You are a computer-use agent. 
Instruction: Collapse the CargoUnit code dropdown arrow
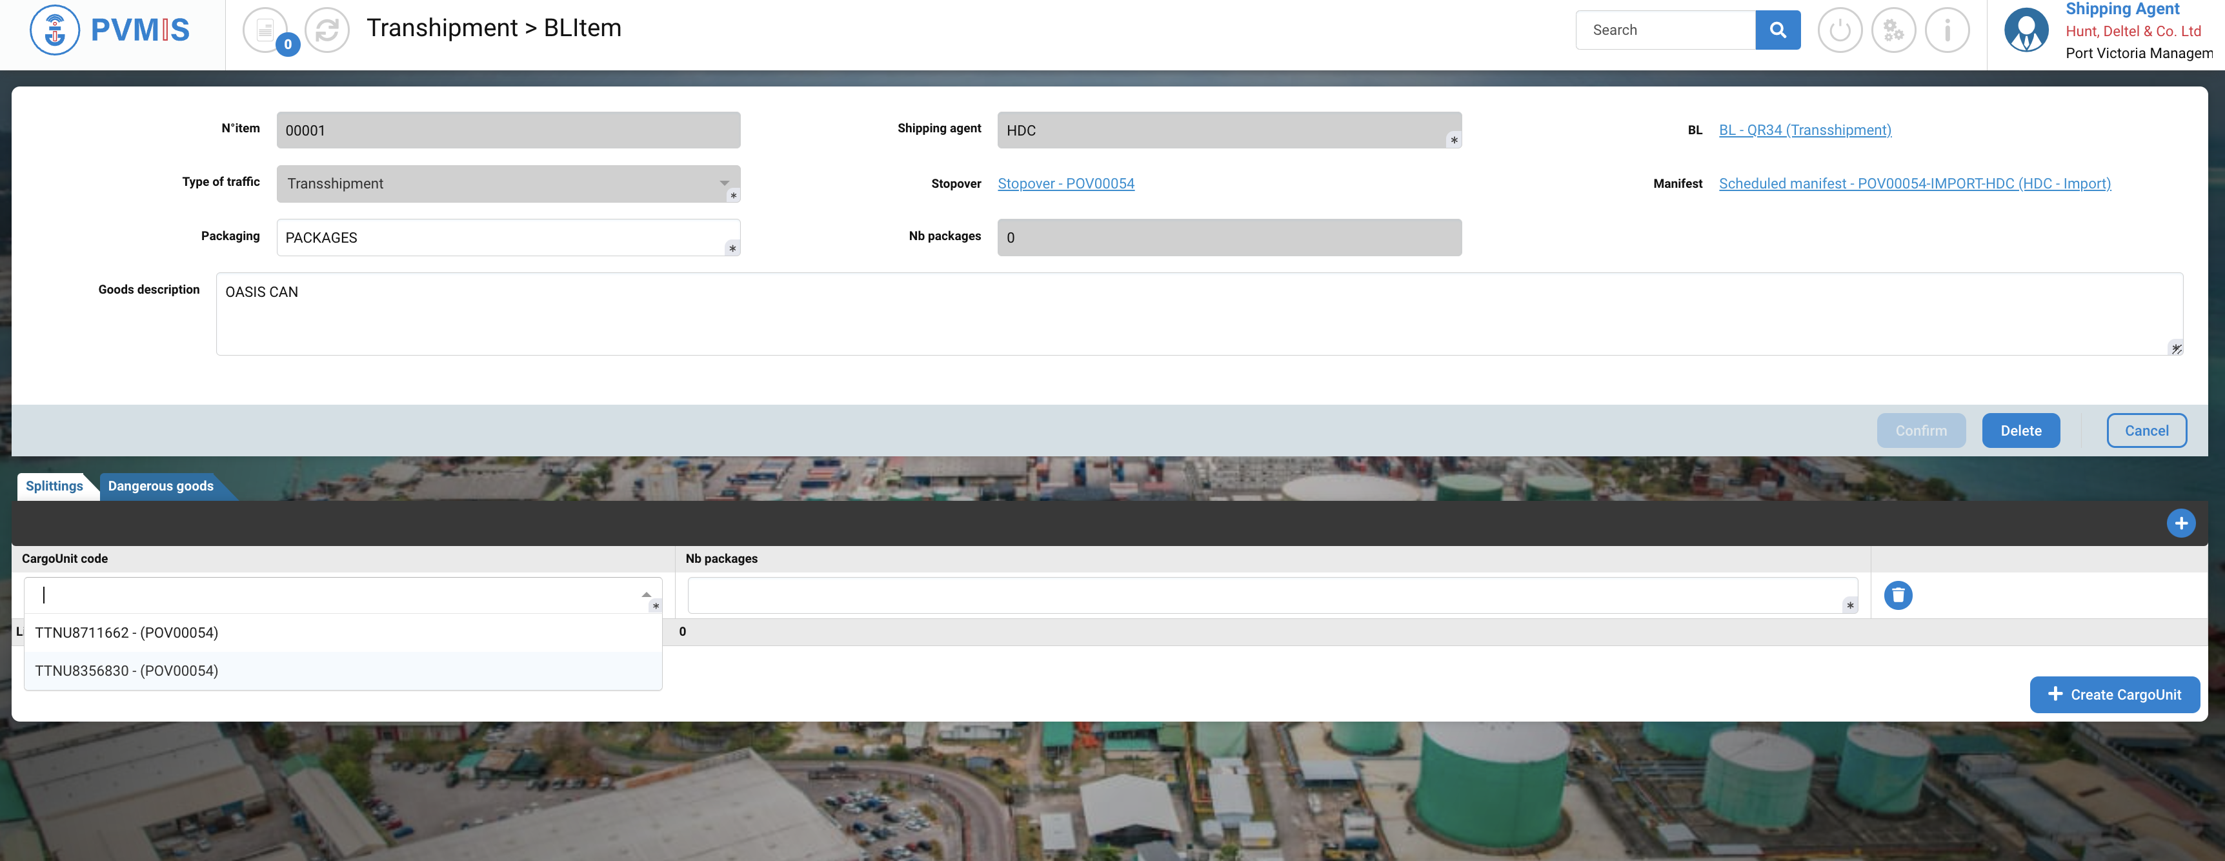(x=646, y=594)
